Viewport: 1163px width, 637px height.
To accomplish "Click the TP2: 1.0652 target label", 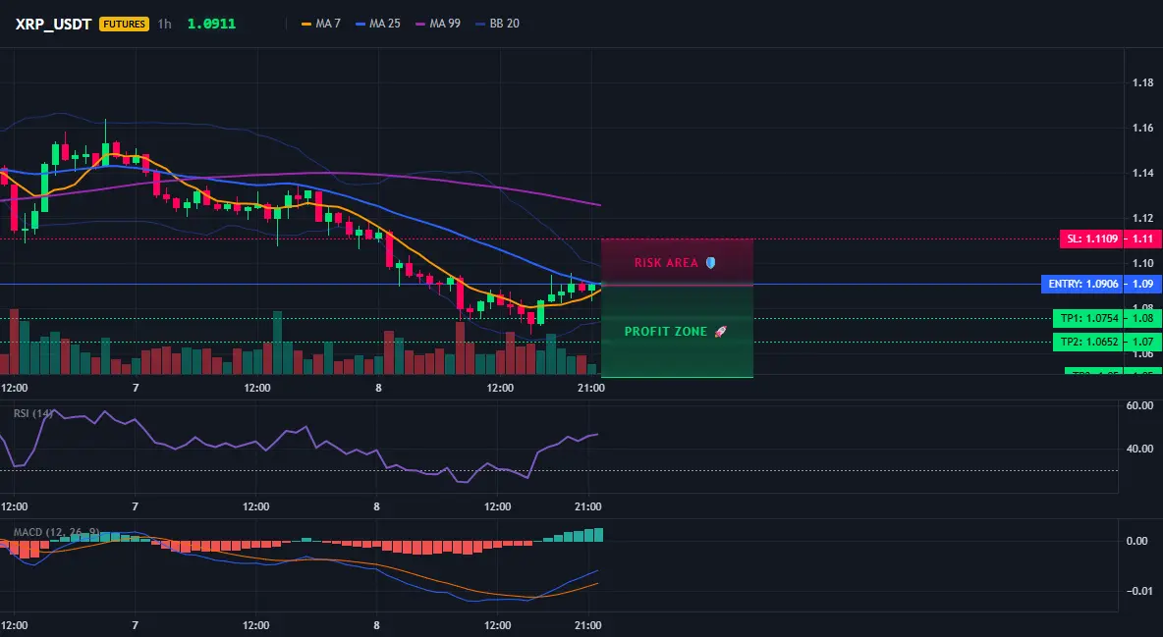I will [x=1087, y=342].
